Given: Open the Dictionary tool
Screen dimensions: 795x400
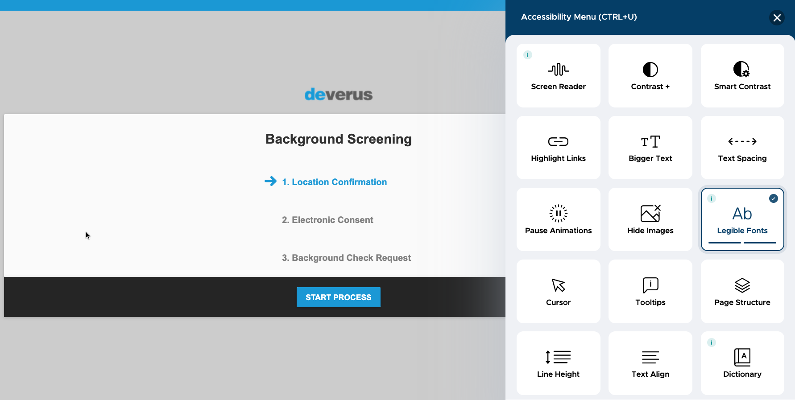Looking at the screenshot, I should click(x=742, y=363).
